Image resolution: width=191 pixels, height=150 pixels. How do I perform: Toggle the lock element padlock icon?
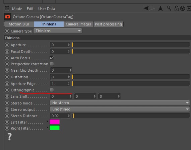tap(176, 8)
